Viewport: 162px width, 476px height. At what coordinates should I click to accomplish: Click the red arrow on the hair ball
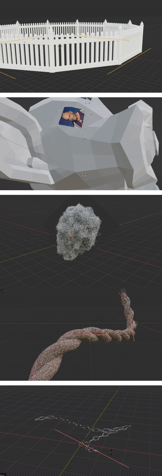[86, 226]
